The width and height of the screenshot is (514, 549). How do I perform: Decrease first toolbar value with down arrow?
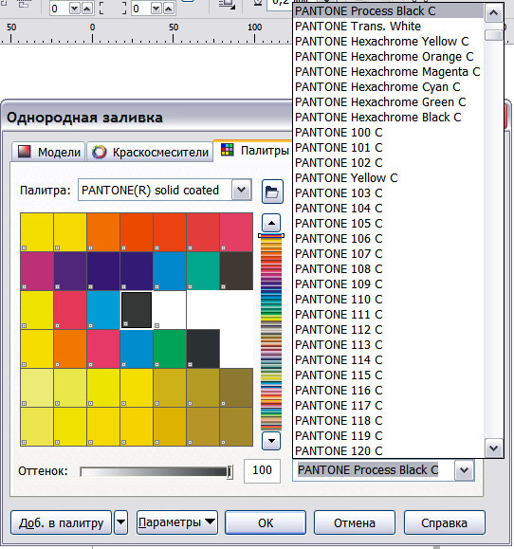click(x=75, y=8)
